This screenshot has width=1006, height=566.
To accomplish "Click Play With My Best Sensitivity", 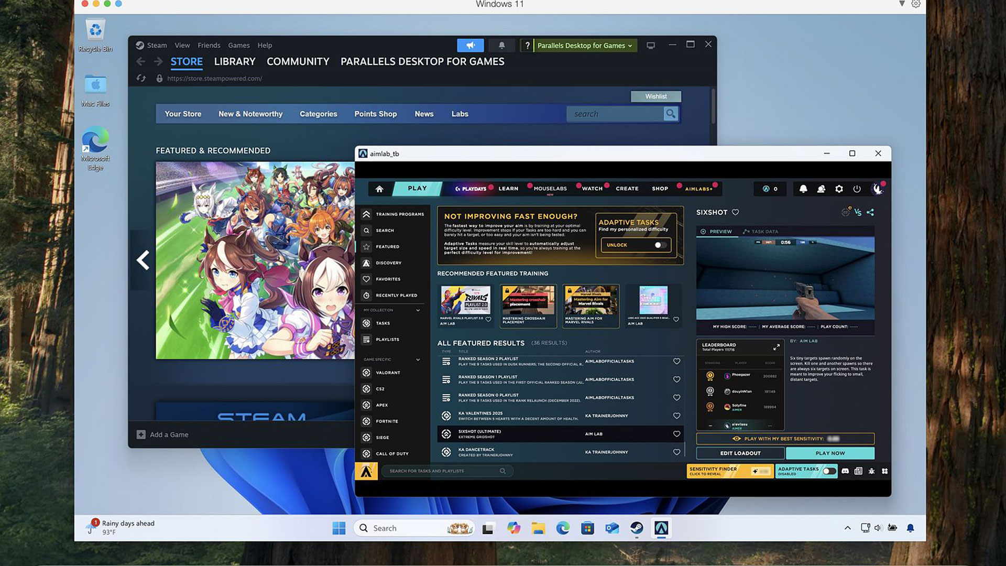I will pyautogui.click(x=785, y=439).
